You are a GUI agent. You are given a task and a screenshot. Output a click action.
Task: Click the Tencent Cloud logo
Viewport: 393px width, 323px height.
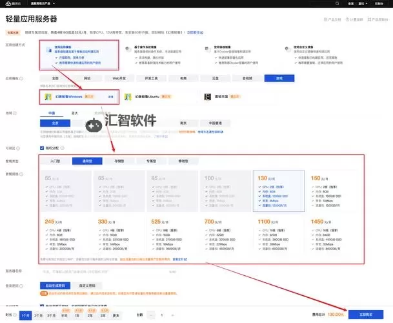(13, 3)
